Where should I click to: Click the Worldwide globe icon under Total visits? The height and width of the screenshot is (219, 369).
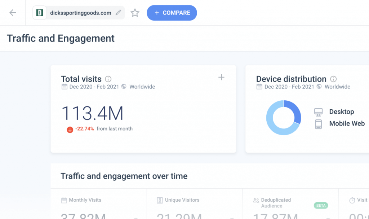coord(123,87)
